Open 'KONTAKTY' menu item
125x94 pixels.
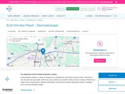(x=61, y=16)
